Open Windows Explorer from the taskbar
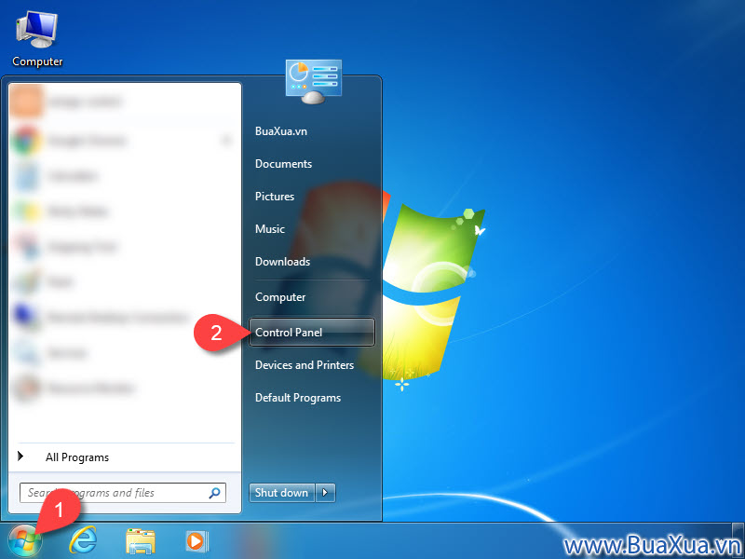The image size is (745, 559). 141,541
